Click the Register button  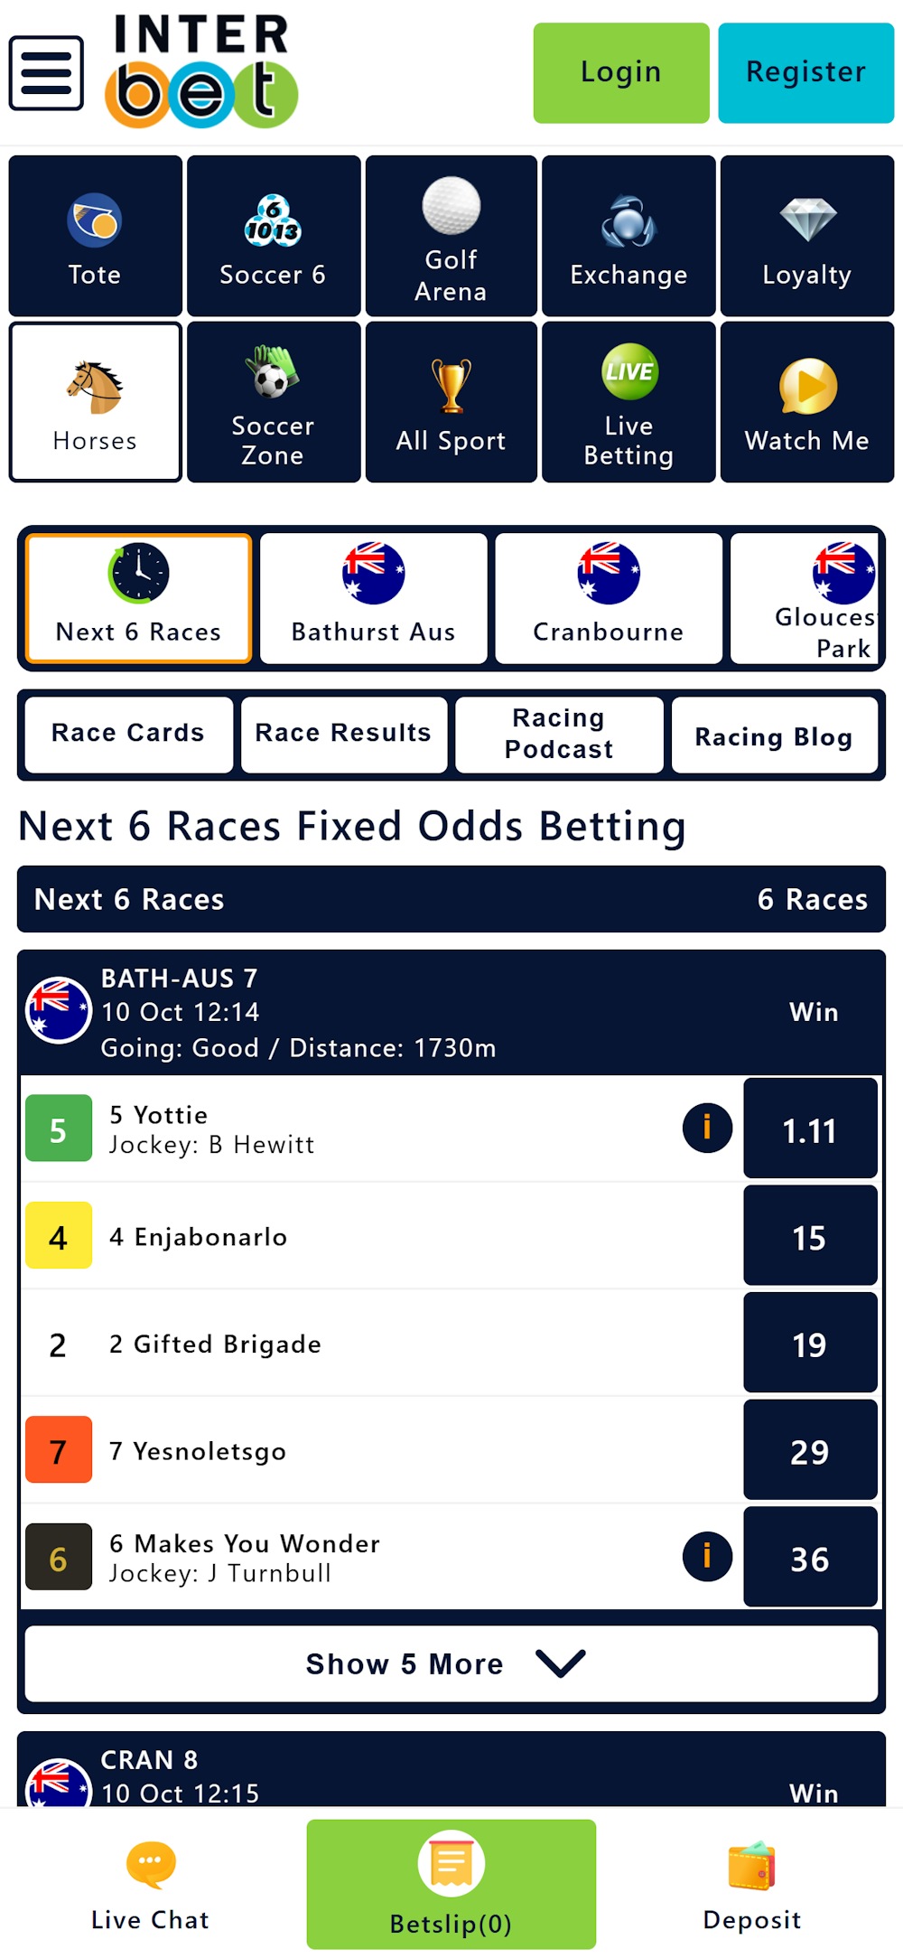(805, 71)
